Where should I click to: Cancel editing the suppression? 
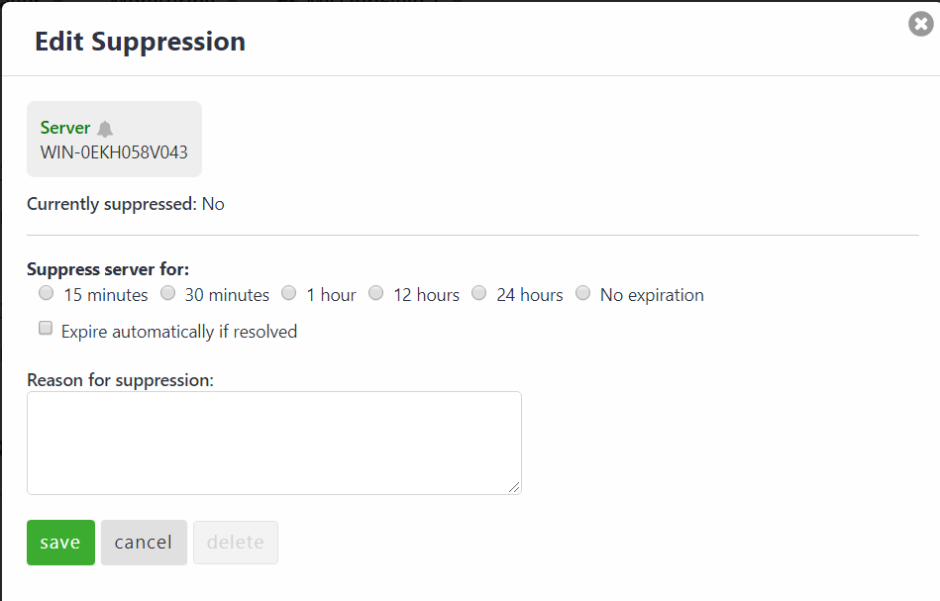[144, 543]
